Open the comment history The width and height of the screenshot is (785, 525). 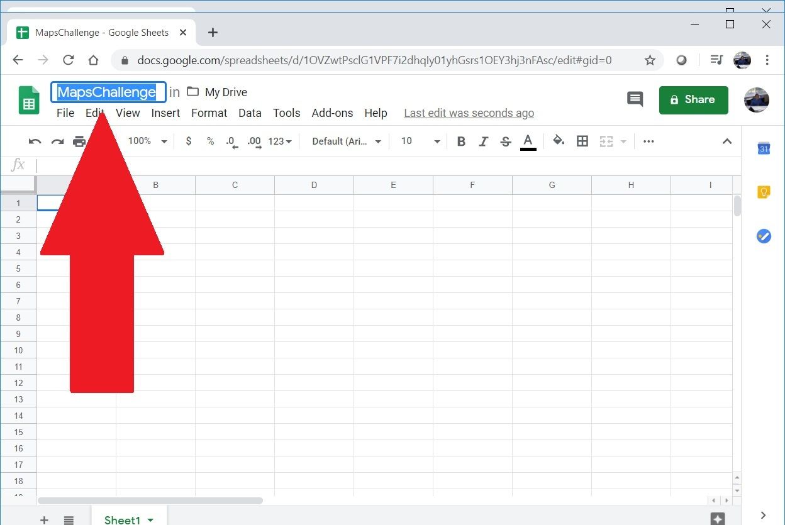(635, 99)
